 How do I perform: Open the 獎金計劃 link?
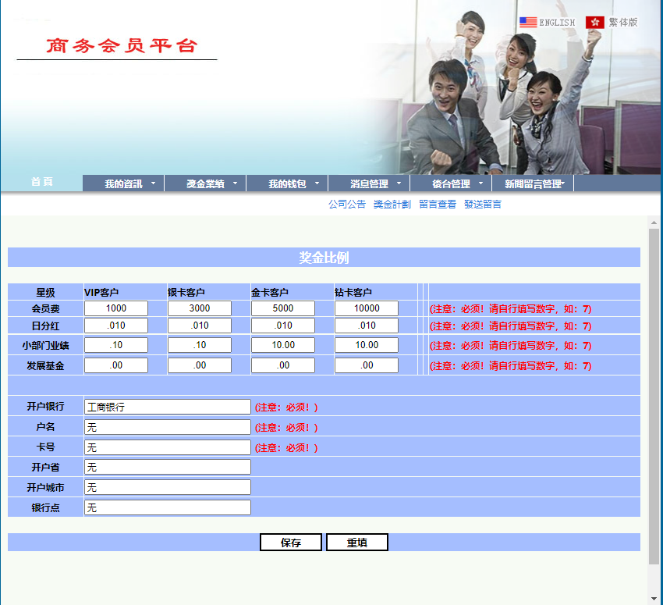point(392,205)
